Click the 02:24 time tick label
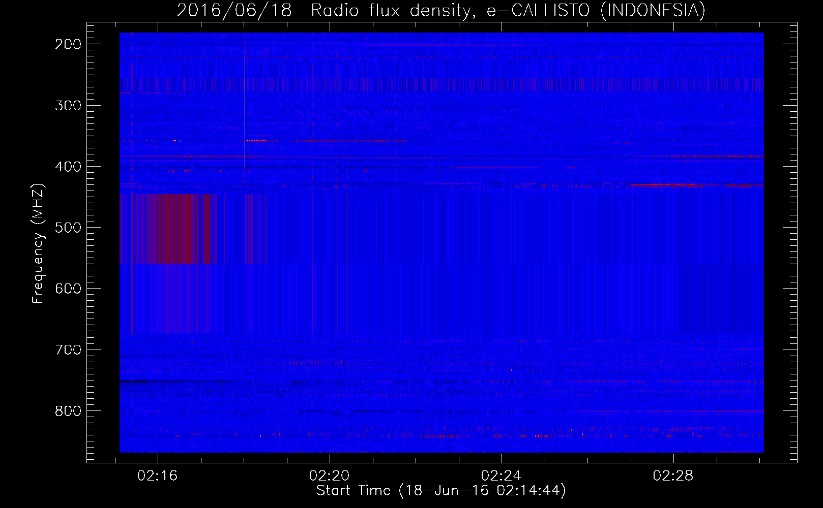 click(x=502, y=475)
